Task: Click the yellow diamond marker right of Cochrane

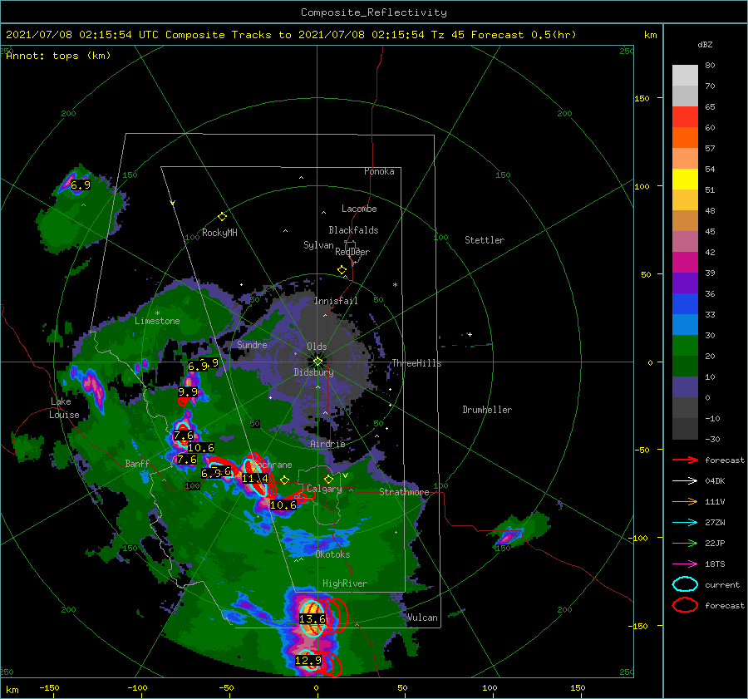Action: [285, 480]
